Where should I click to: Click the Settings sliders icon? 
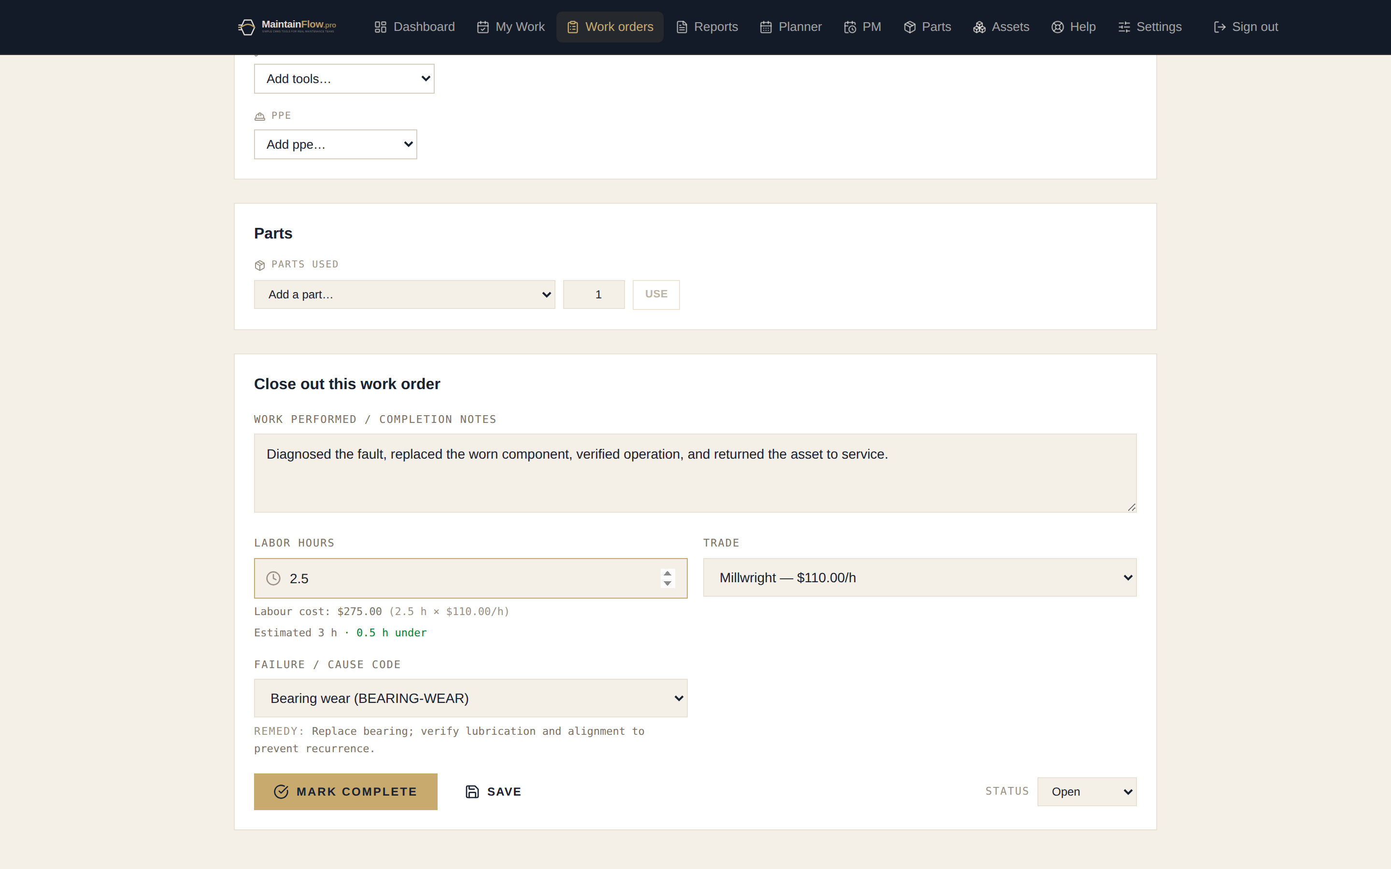[x=1124, y=27]
